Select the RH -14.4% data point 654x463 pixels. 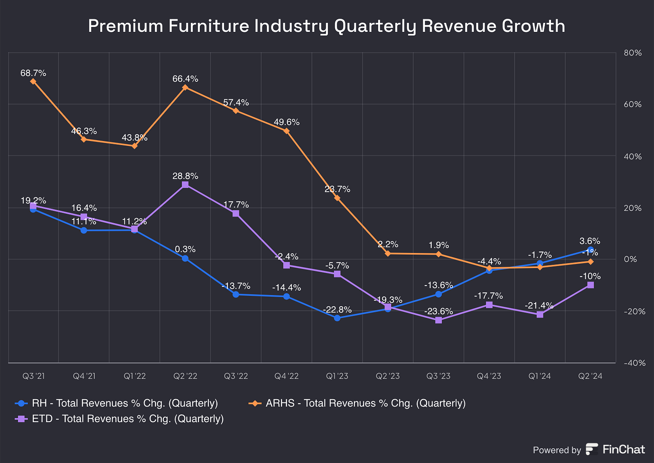[x=287, y=296]
